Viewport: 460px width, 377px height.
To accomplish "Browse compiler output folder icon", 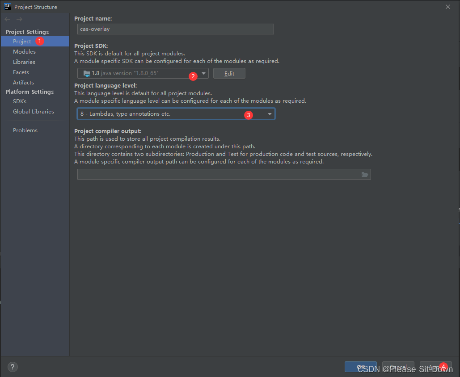I will click(365, 174).
